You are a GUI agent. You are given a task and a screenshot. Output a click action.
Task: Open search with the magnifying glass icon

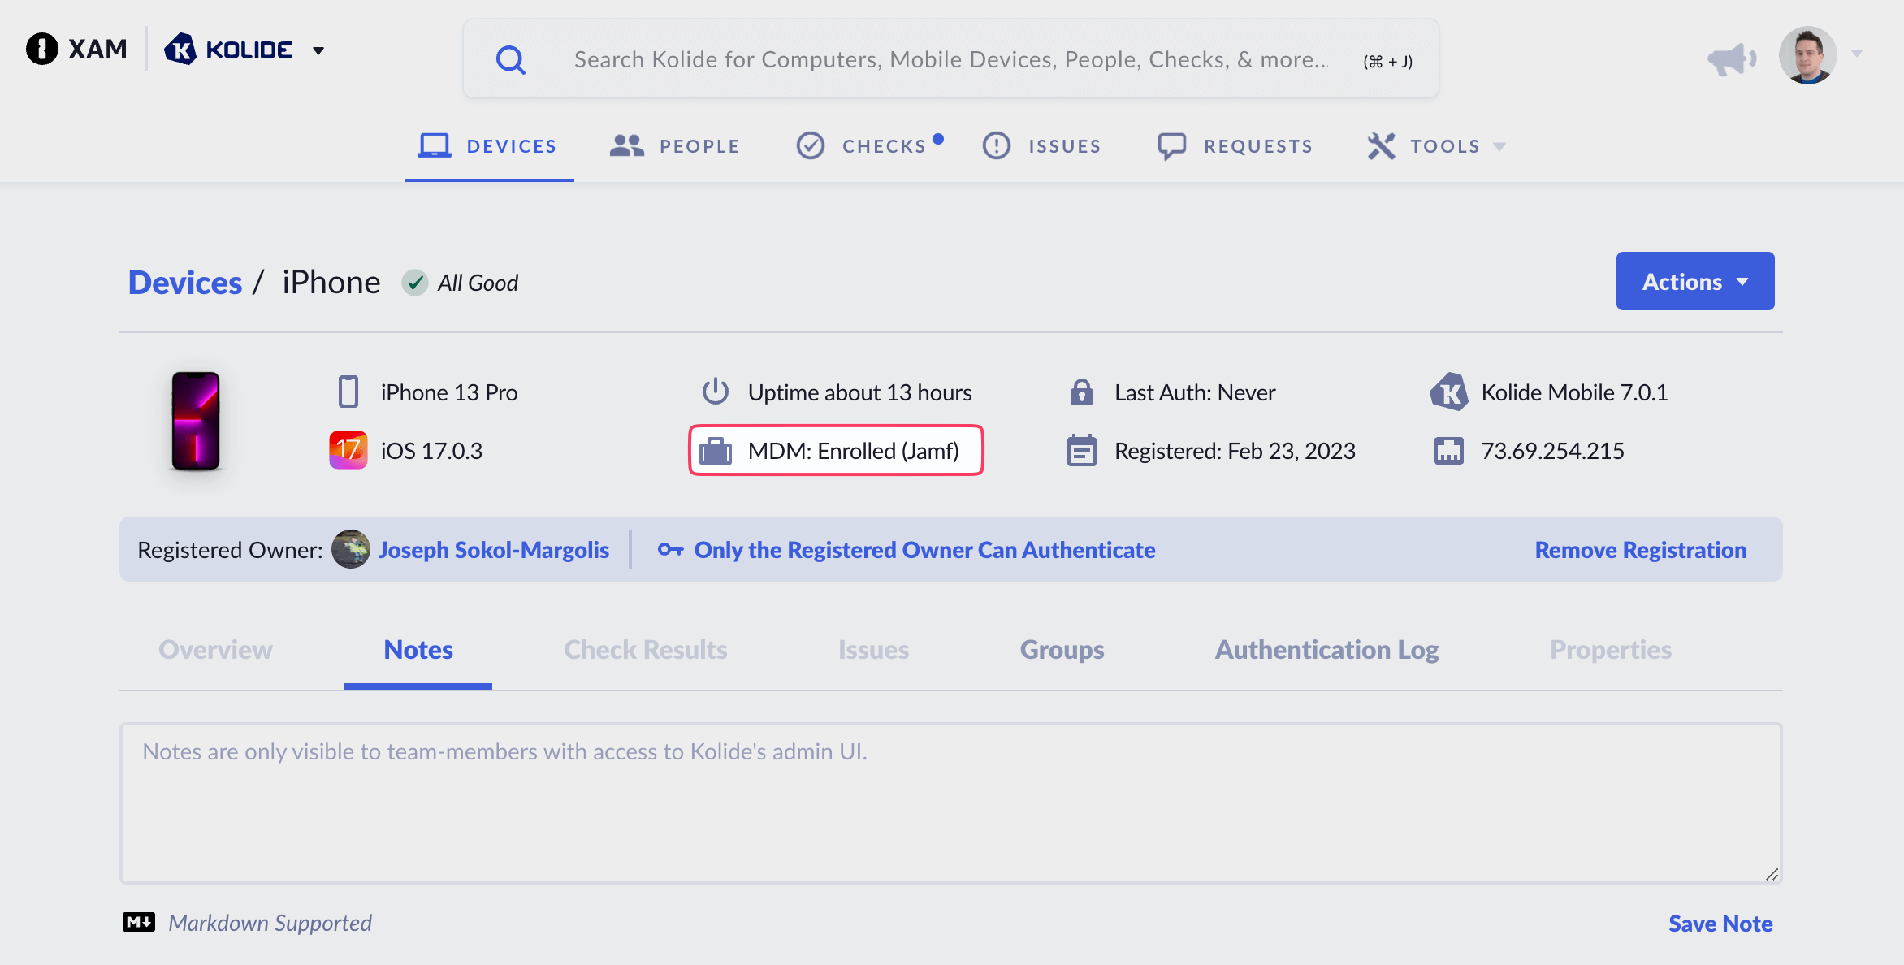pos(511,58)
